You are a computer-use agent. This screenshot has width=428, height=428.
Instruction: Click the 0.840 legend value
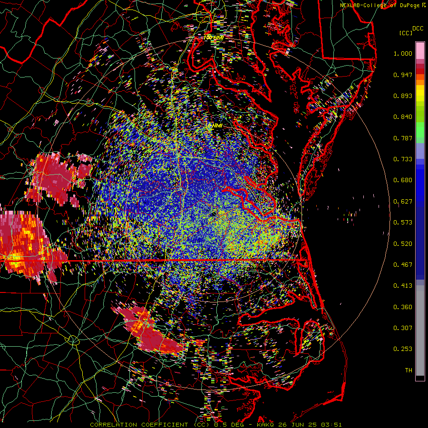403,117
